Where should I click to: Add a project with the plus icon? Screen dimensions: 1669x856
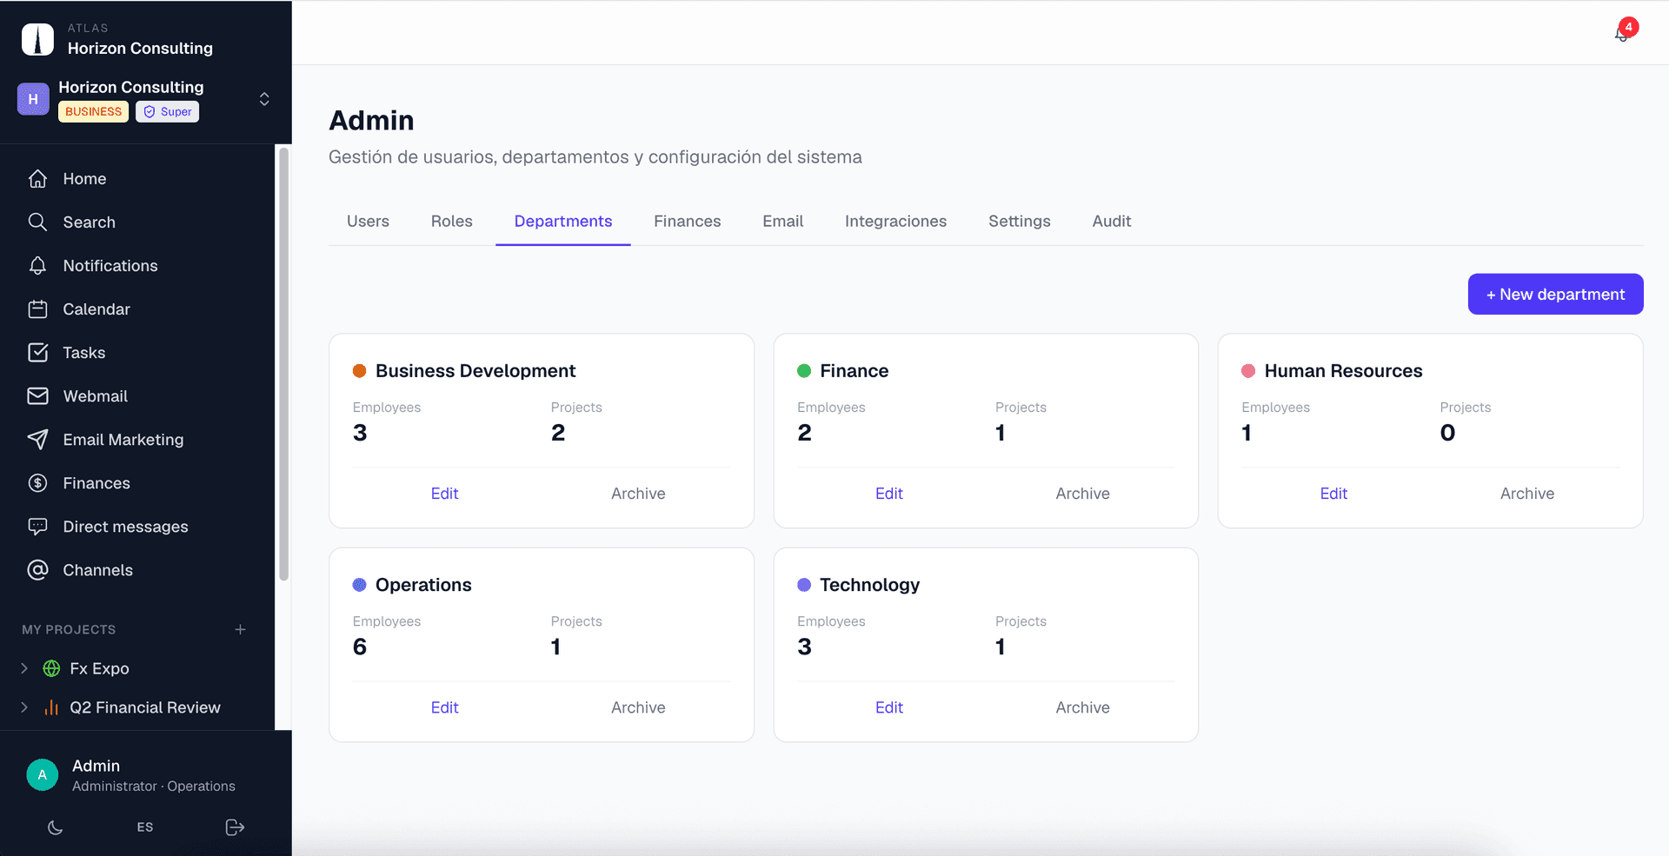click(x=241, y=629)
